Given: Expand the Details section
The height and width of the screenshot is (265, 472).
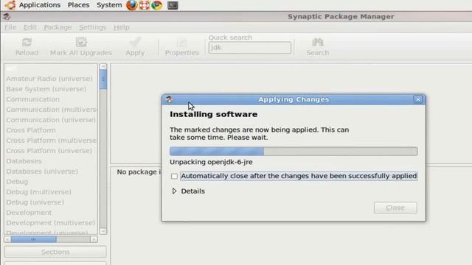Looking at the screenshot, I should (x=174, y=191).
